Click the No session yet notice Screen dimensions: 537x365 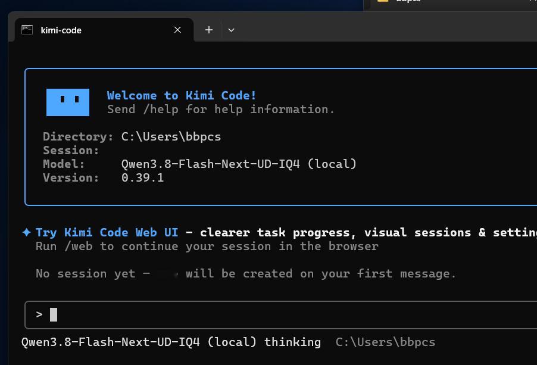tap(245, 273)
